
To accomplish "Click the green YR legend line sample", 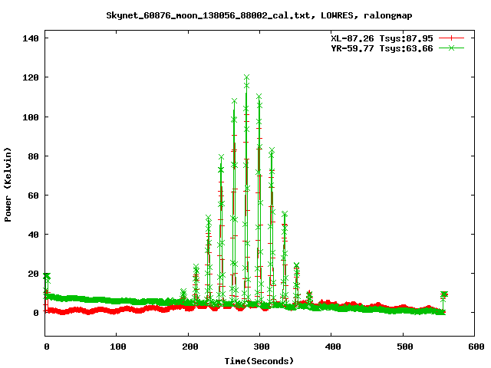I will [451, 48].
